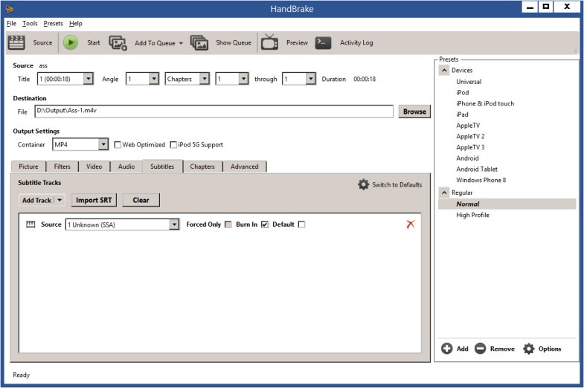Select the Android preset
This screenshot has height=388, width=584.
(467, 158)
